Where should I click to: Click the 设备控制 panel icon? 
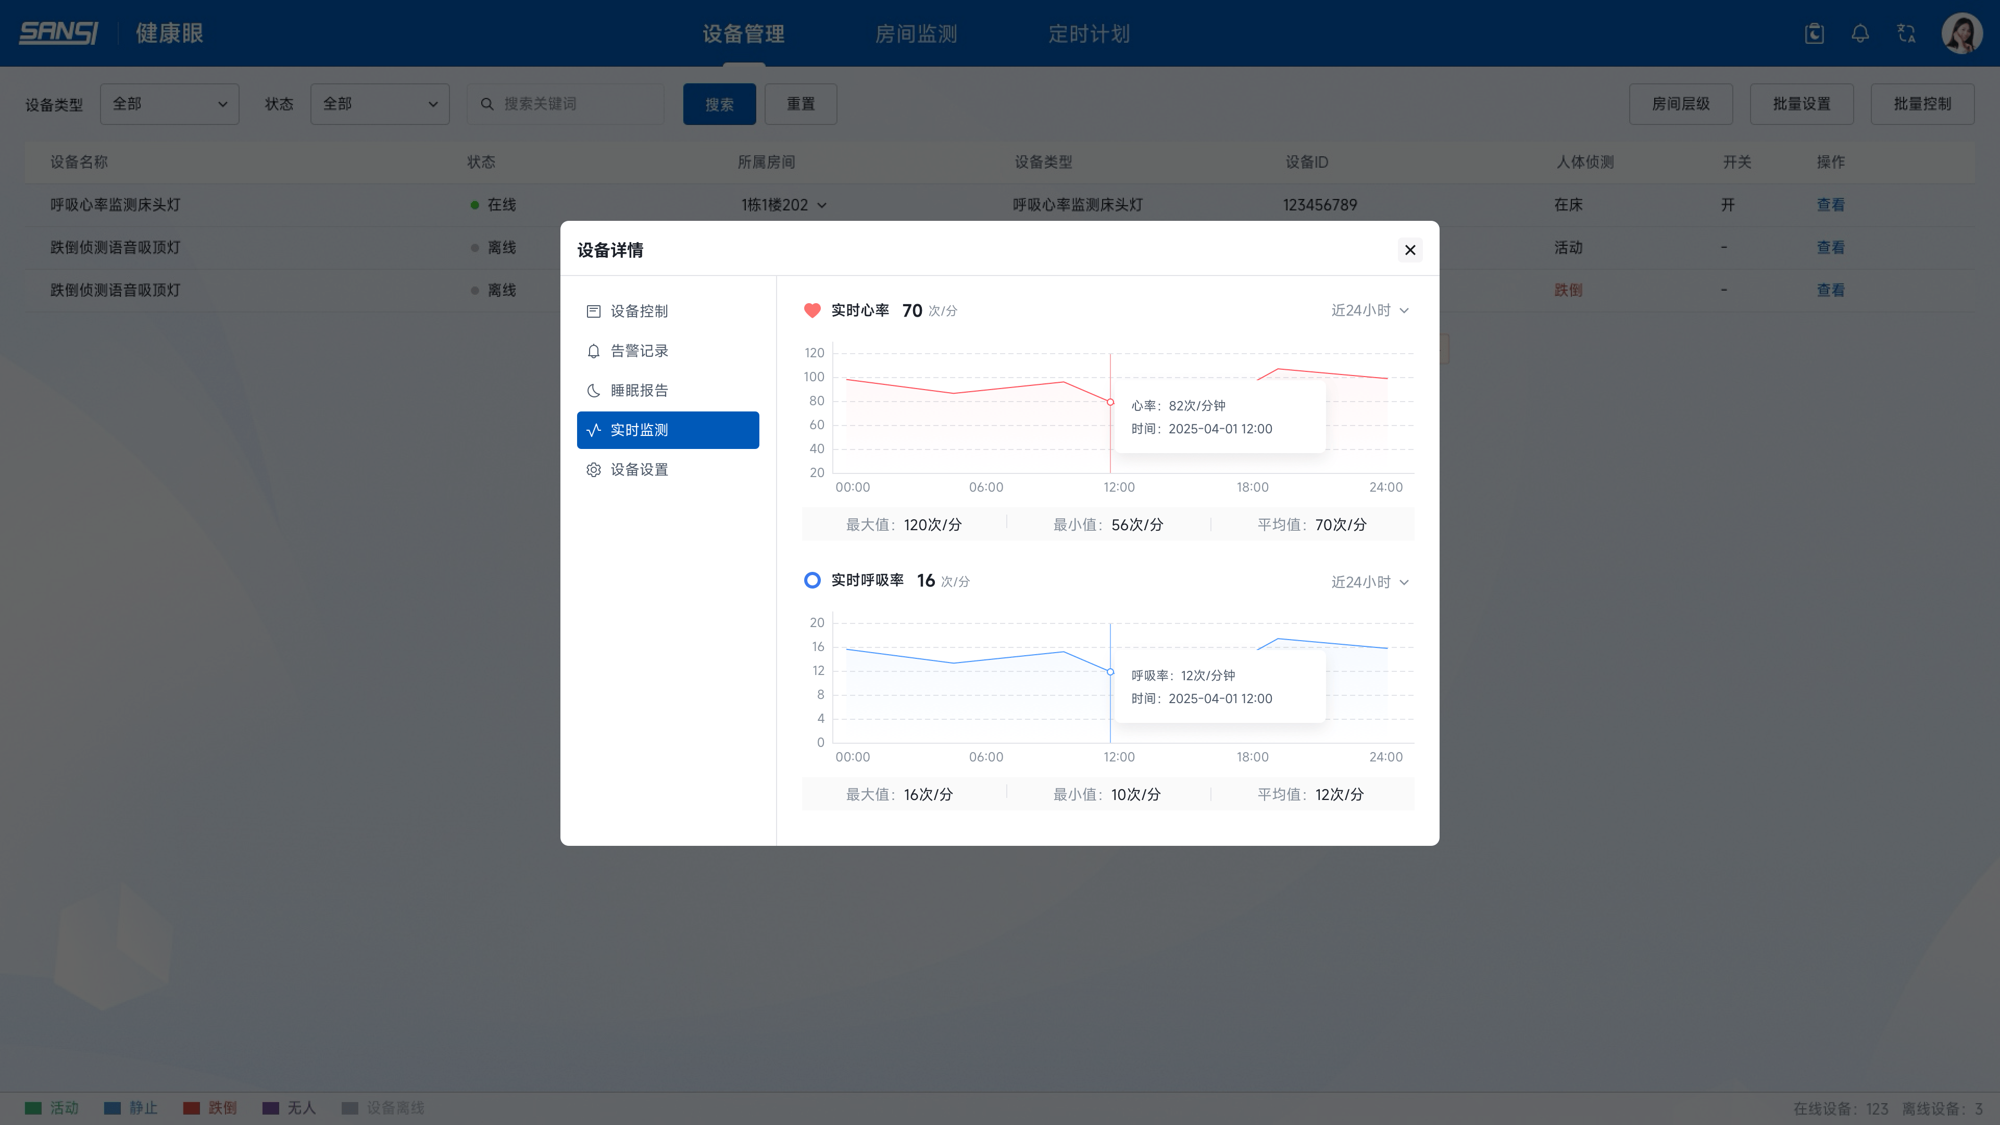[x=593, y=311]
